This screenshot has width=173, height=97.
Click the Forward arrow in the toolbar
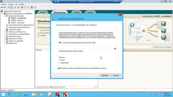[x=5, y=7]
